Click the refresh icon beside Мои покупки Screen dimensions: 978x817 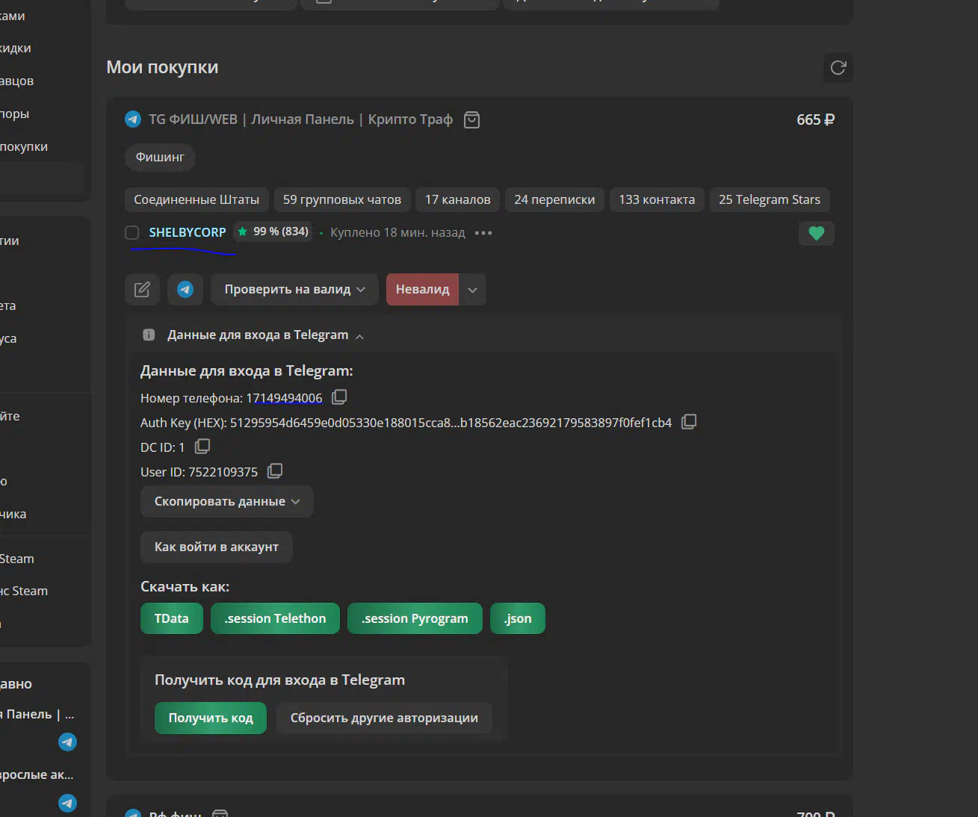point(838,68)
